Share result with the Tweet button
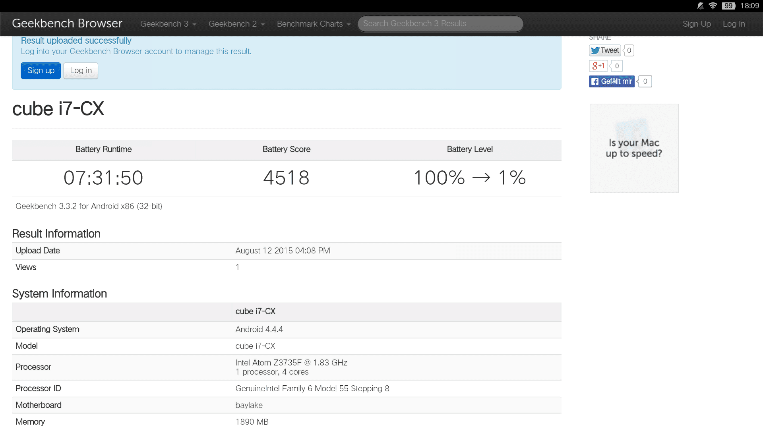This screenshot has width=763, height=429. (604, 50)
